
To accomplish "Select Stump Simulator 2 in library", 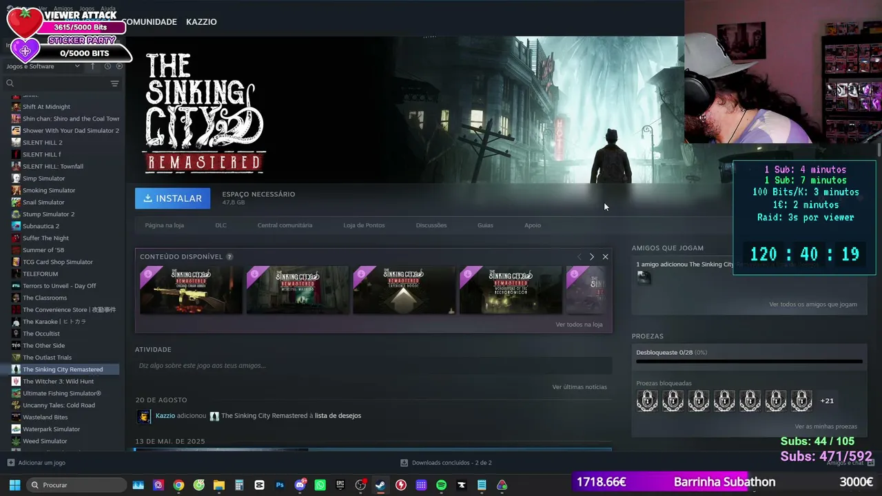I will tap(48, 214).
